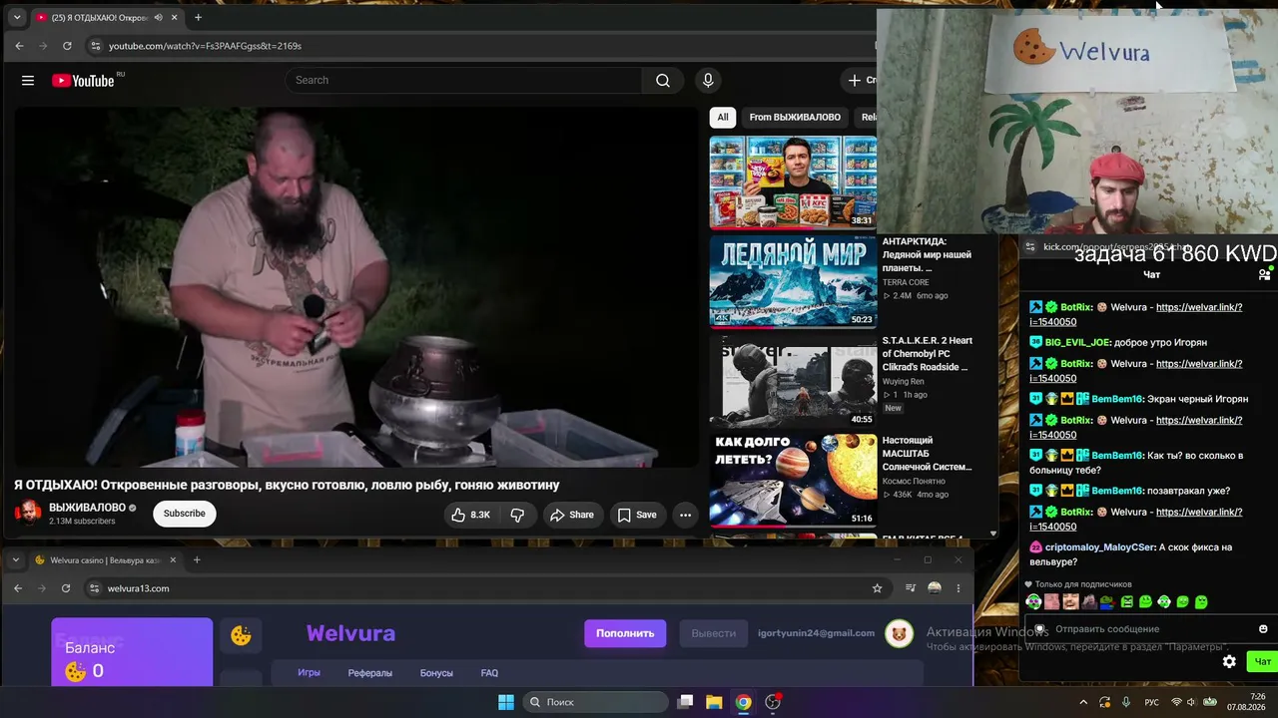
Task: Open Kick chat settings gear
Action: pyautogui.click(x=1229, y=661)
